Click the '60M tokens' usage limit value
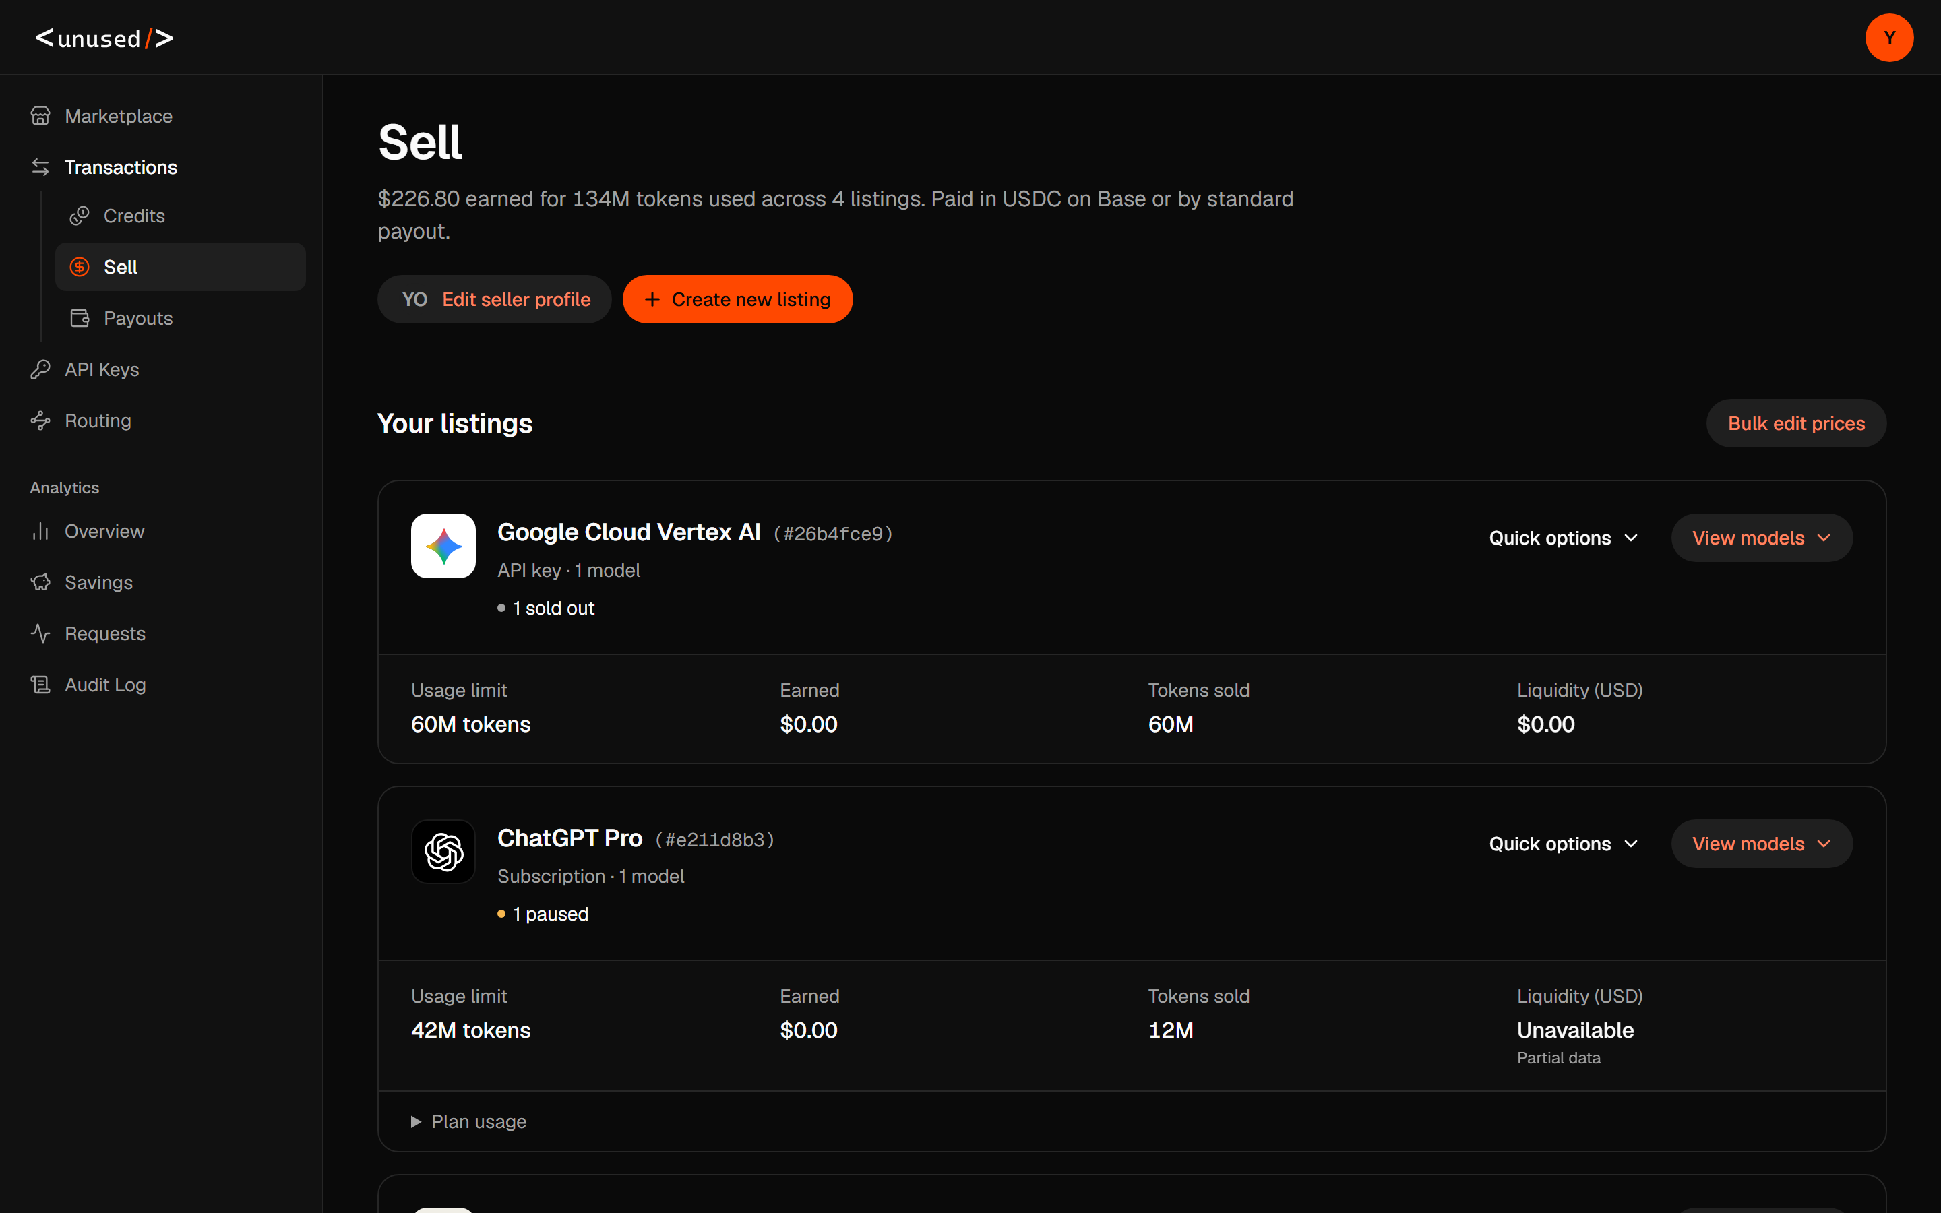 coord(471,724)
